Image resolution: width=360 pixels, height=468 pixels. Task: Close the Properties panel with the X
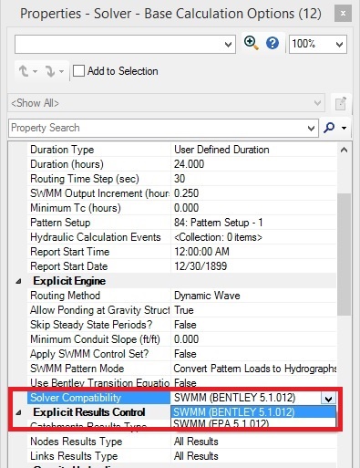343,14
